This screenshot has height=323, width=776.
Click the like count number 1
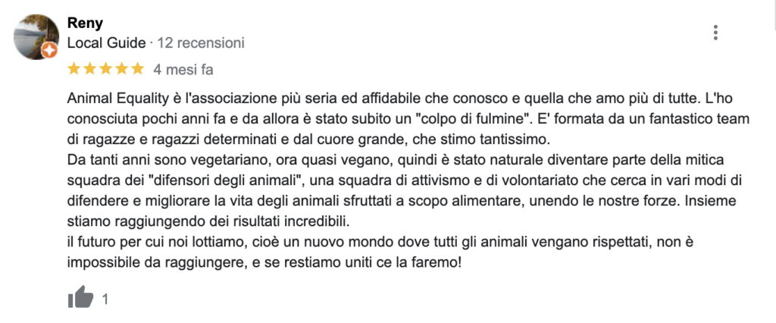[105, 299]
